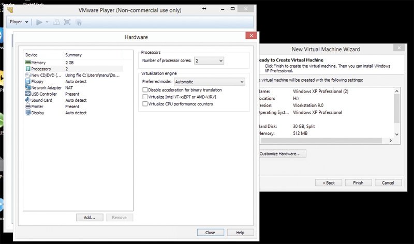
Task: Click the '2 GB' memory summary
Action: click(69, 63)
